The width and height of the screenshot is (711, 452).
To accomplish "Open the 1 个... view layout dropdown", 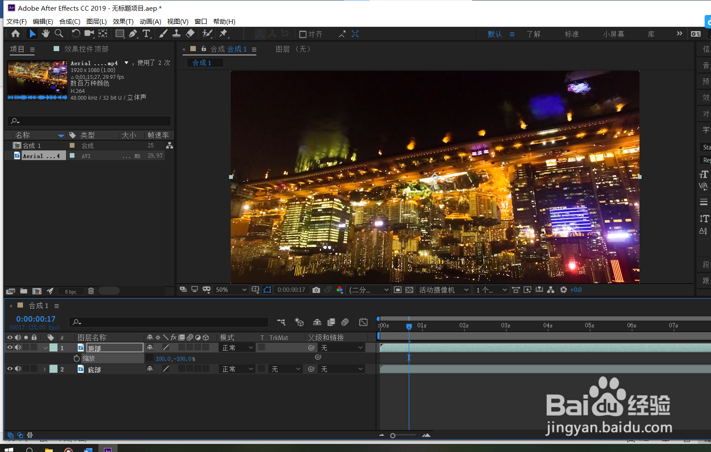I will point(491,290).
